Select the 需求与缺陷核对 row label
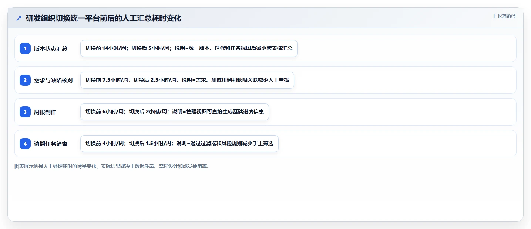Viewport: 531px width, 229px height. 53,80
